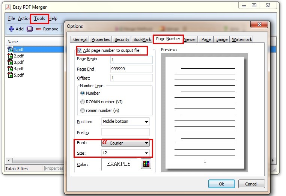The height and width of the screenshot is (196, 286).
Task: Click the Prefix input field
Action: tap(125, 132)
